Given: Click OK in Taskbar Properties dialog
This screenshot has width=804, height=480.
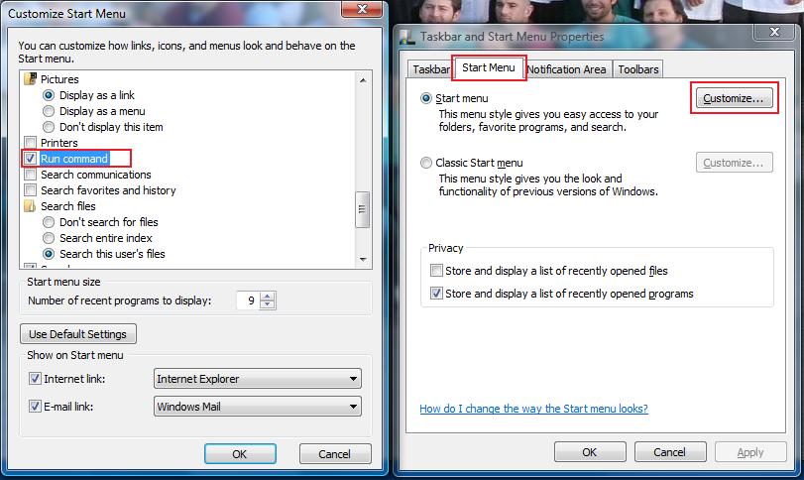Looking at the screenshot, I should [x=590, y=452].
